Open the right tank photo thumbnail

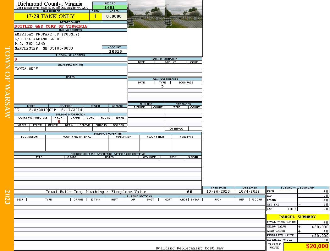point(184,14)
